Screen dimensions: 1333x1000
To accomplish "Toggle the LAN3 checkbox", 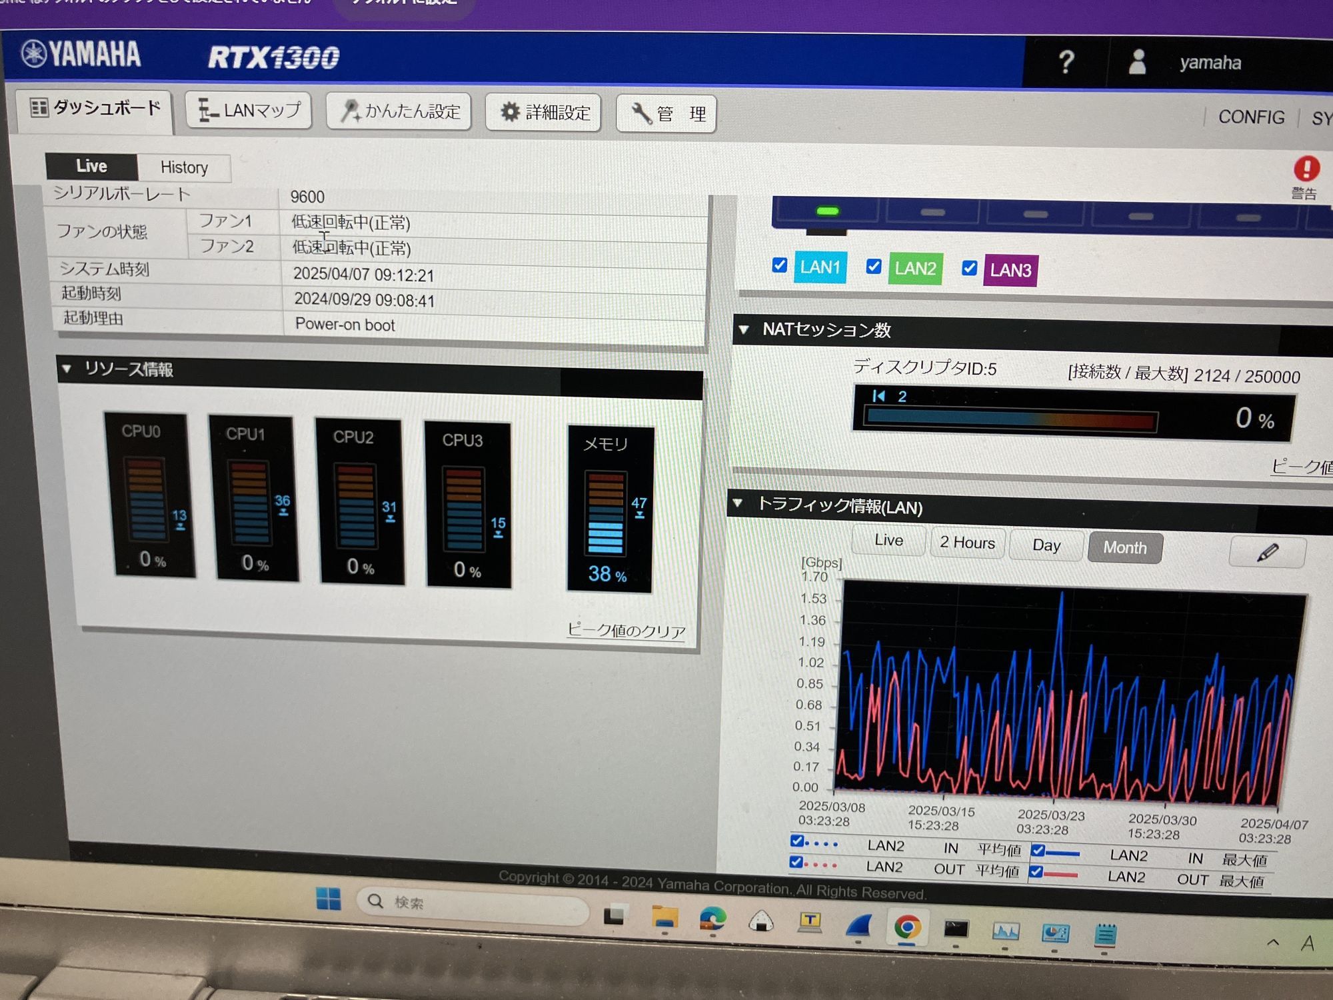I will (970, 268).
